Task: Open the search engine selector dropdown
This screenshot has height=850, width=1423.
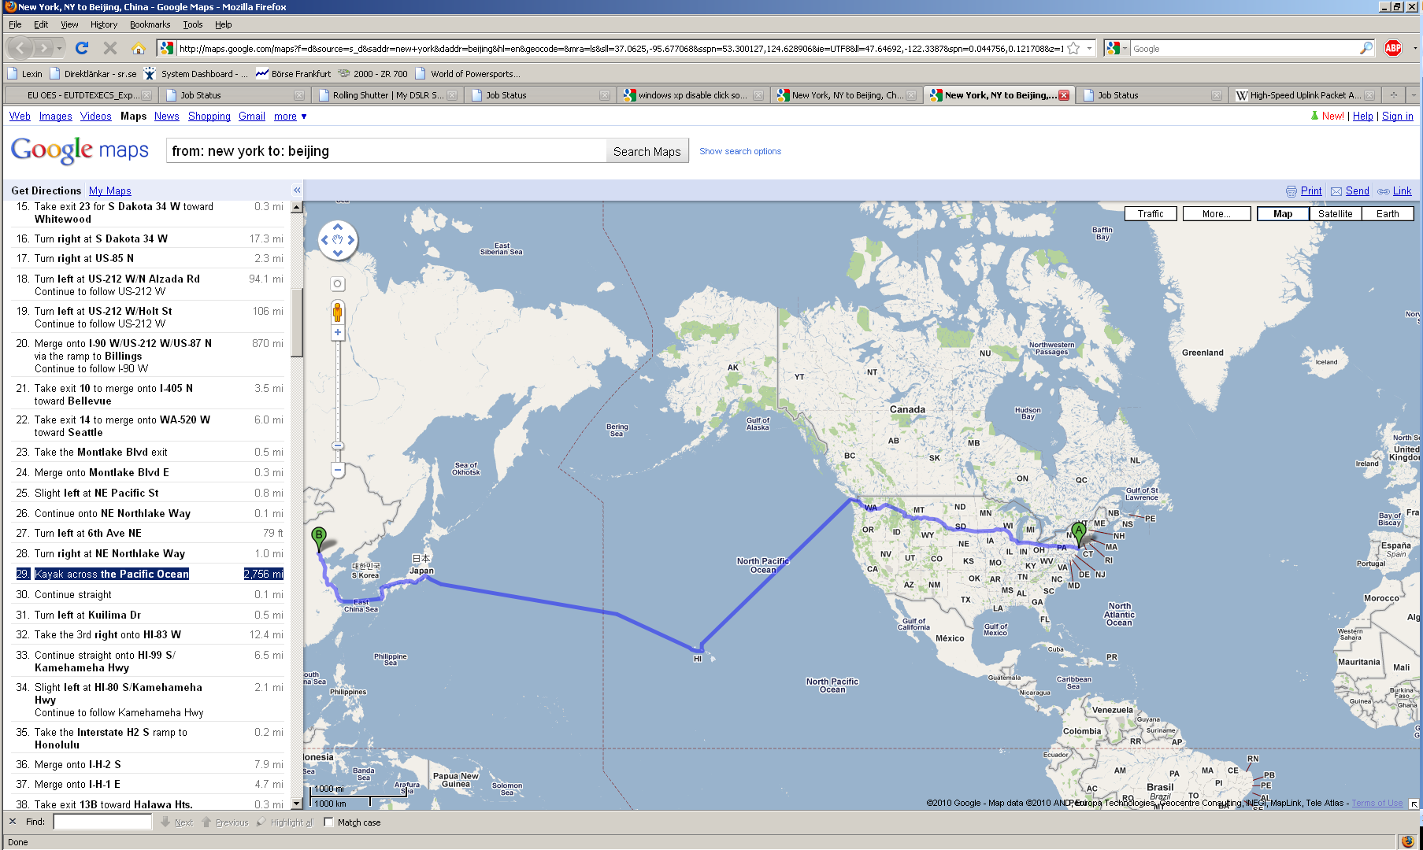Action: (1117, 49)
